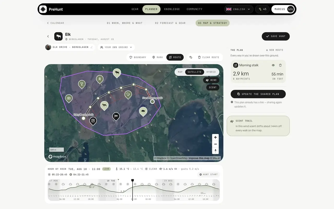
Task: Click Clear Route button
Action: tap(208, 57)
